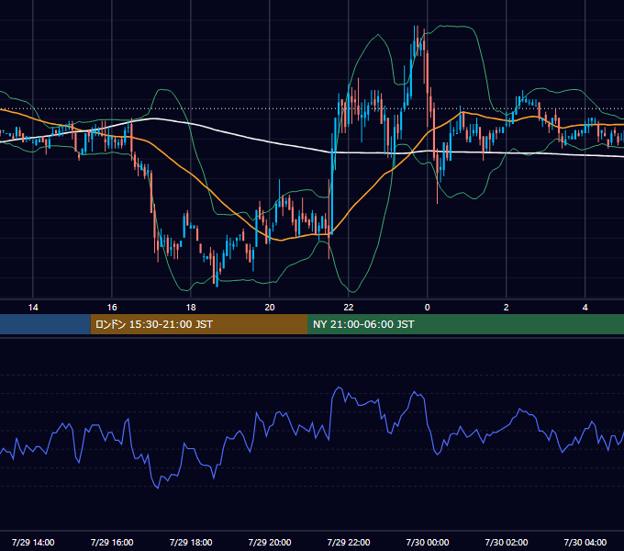This screenshot has height=551, width=624.
Task: Click the 0 hour label on upper axis
Action: point(427,307)
